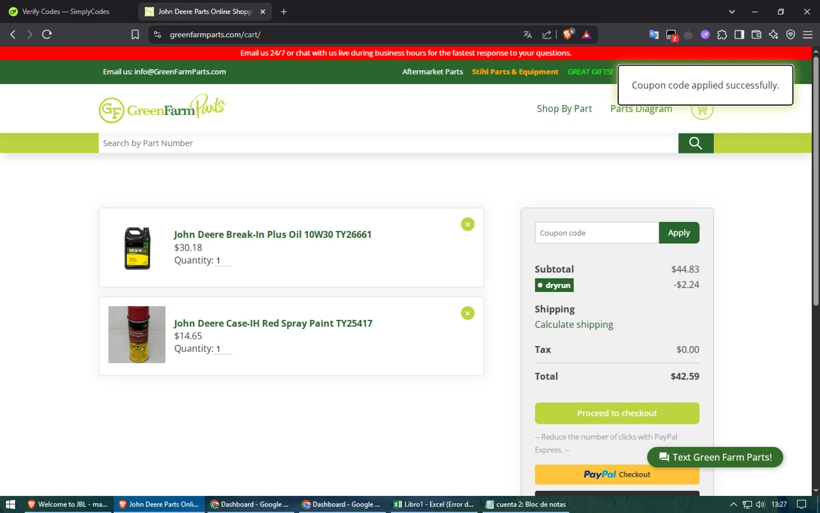Show hidden system tray icons
820x513 pixels.
point(734,504)
